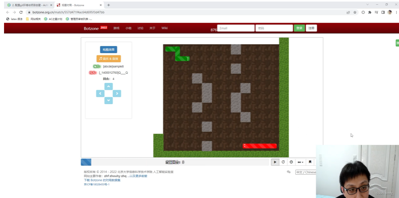Move snake up with the up arrow
Viewport: 399px width, 198px height.
pos(108,86)
